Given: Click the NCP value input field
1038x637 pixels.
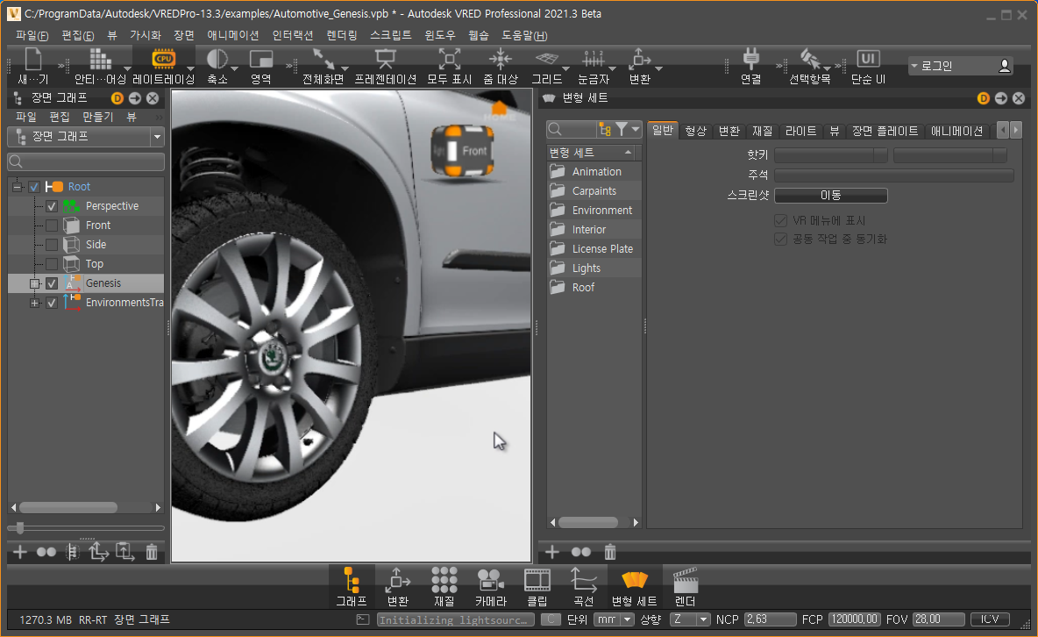Looking at the screenshot, I should click(769, 619).
